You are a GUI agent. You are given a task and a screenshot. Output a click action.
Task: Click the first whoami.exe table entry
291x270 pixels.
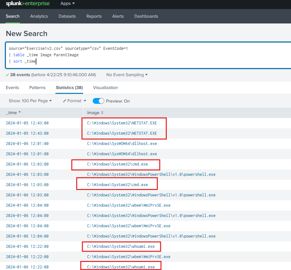pos(121,247)
